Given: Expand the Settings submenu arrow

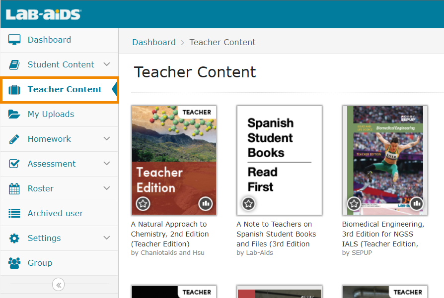Looking at the screenshot, I should click(107, 238).
